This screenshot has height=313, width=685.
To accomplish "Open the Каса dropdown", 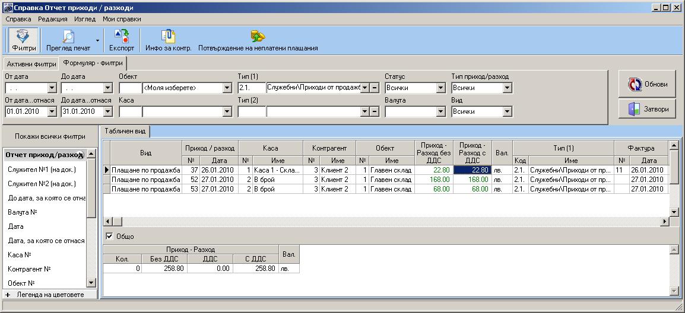I will 227,112.
